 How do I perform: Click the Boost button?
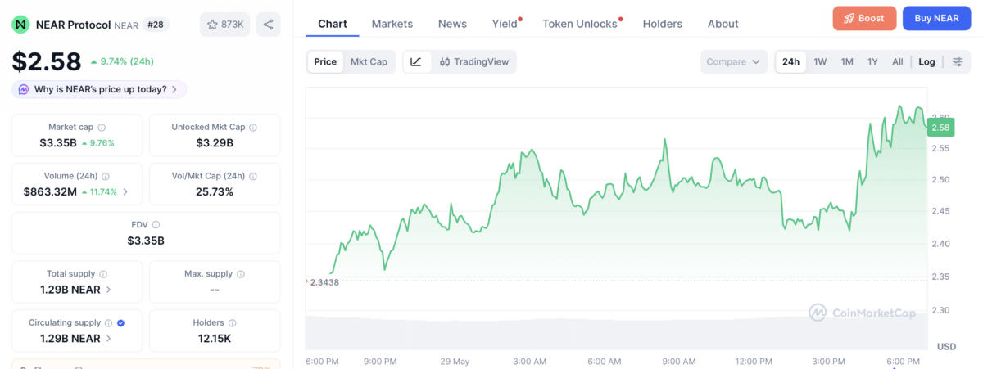point(864,18)
